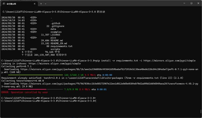Close the terminal window

tap(198, 3)
